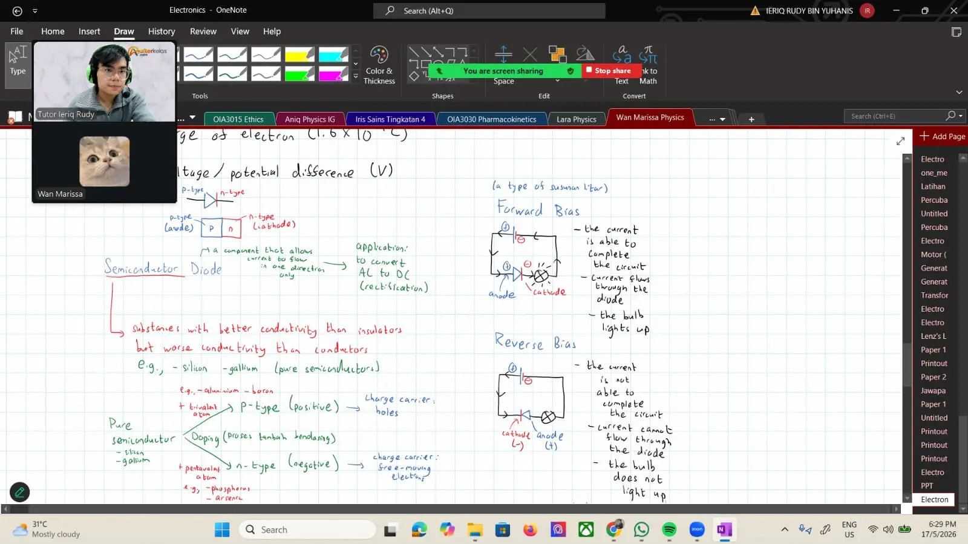Choose the diamond shape in Shapes gallery
968x544 pixels.
click(x=414, y=76)
